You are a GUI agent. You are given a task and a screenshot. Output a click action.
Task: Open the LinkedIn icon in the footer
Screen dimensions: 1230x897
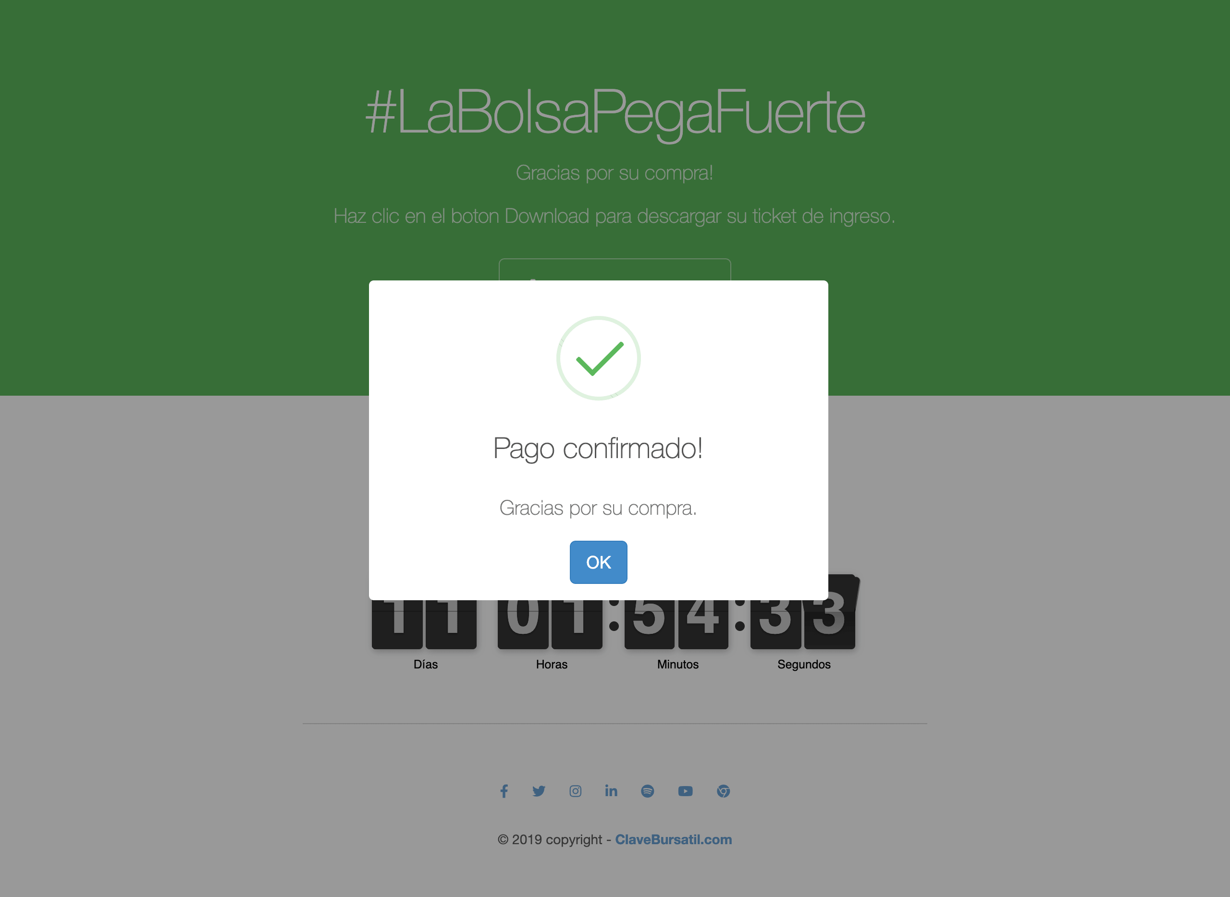coord(611,791)
